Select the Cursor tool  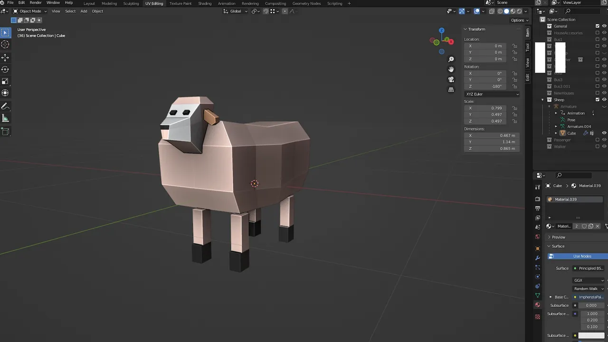(x=5, y=45)
